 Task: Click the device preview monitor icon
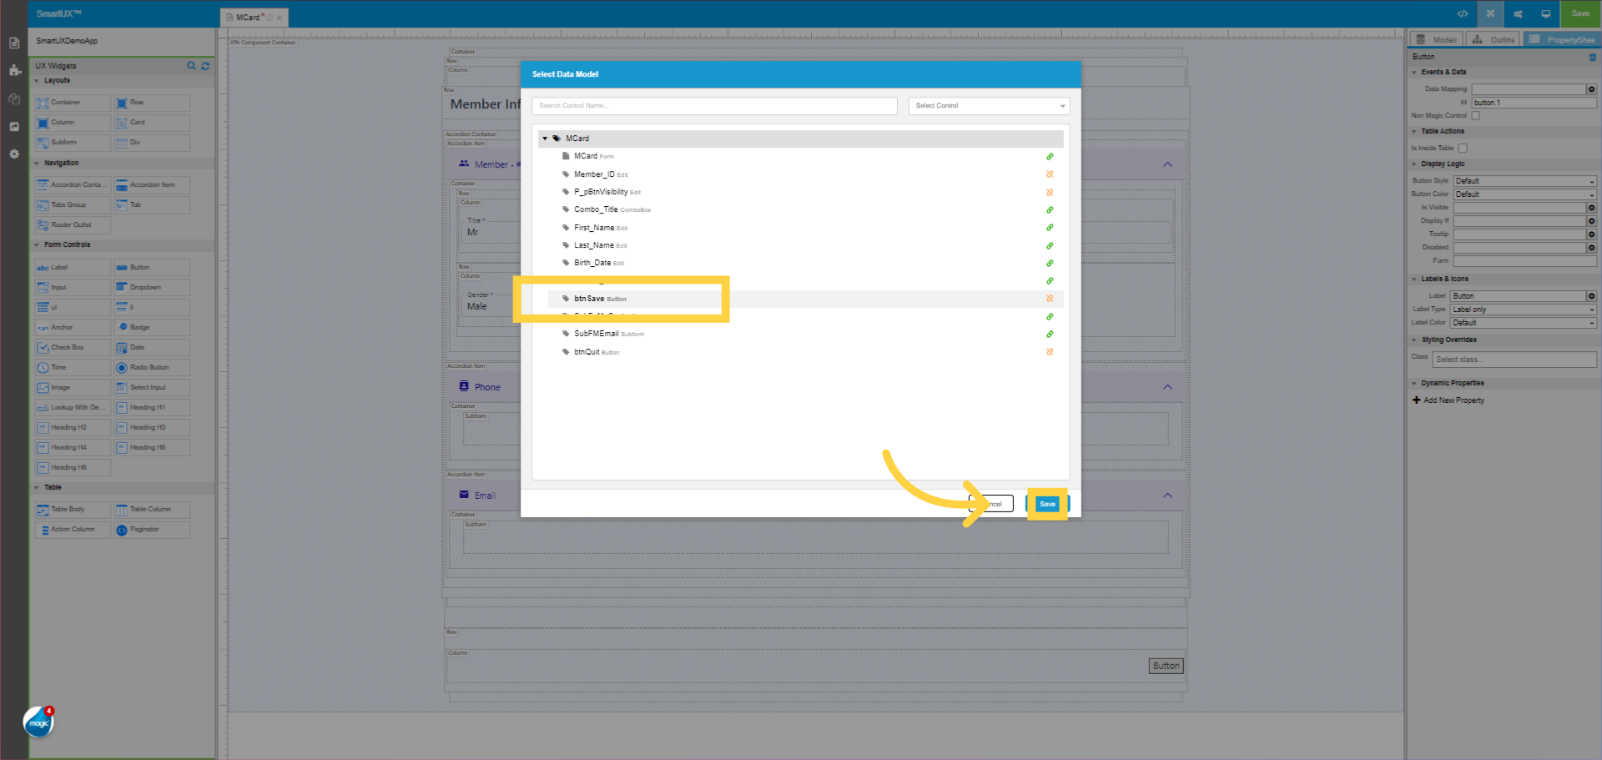[x=1546, y=13]
